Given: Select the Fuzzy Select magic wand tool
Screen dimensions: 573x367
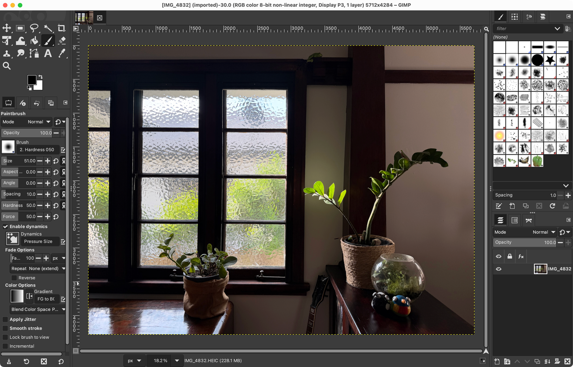Looking at the screenshot, I should click(x=48, y=28).
